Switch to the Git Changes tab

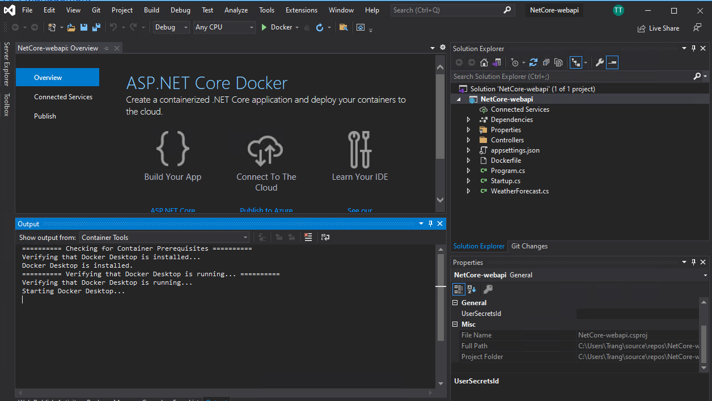coord(529,246)
